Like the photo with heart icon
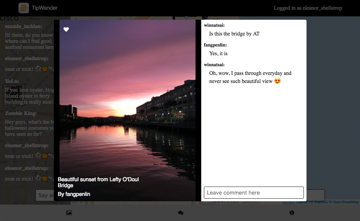The height and width of the screenshot is (221, 360). coord(66,29)
